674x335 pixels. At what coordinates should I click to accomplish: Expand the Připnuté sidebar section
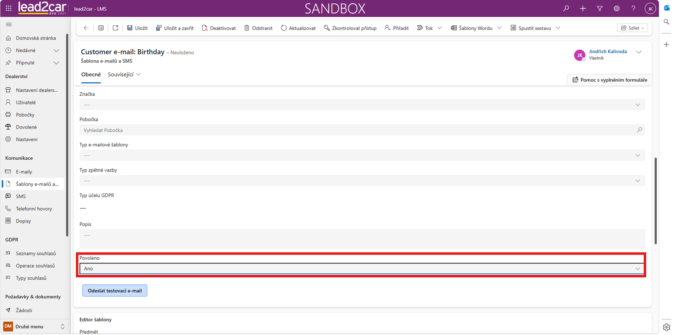(56, 63)
